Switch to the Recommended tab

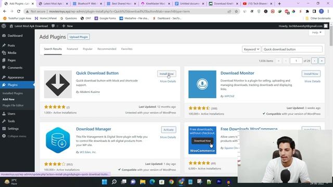click(x=107, y=49)
